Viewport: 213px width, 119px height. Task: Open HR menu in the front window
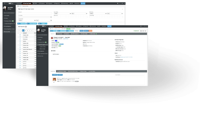(99, 26)
